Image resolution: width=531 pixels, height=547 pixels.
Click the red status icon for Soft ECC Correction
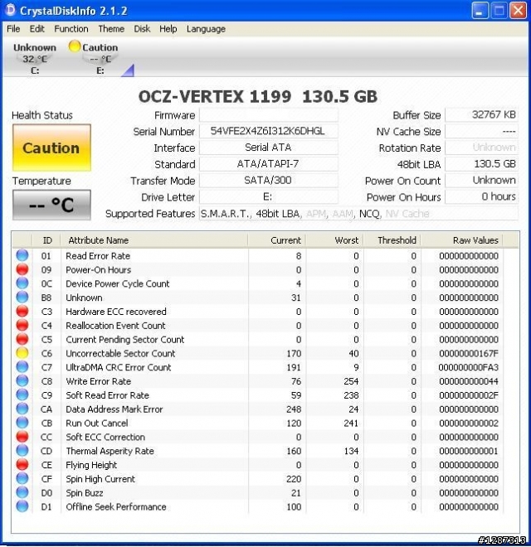[x=22, y=437]
